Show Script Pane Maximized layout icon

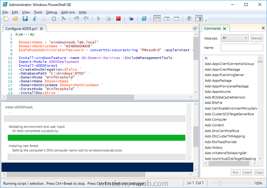coord(177,19)
